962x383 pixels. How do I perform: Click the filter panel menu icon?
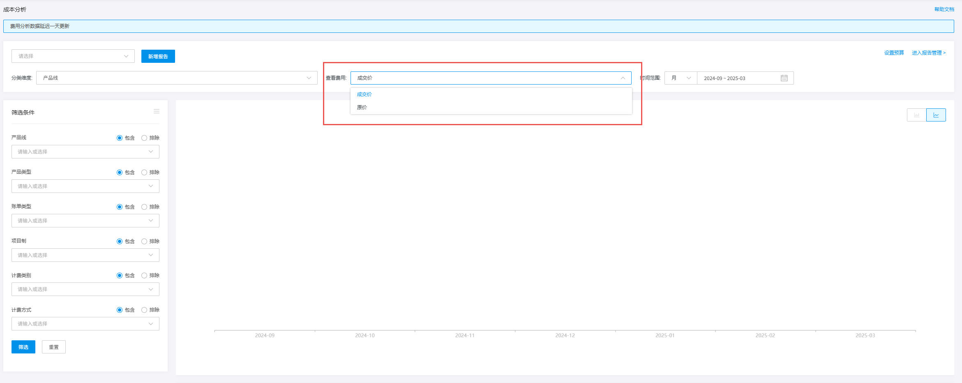click(157, 112)
